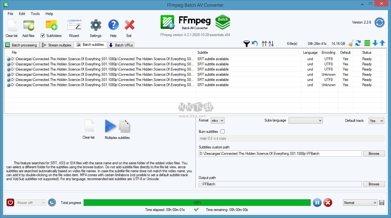This screenshot has height=218, width=391.
Task: Click the File column header
Action: tap(100, 53)
